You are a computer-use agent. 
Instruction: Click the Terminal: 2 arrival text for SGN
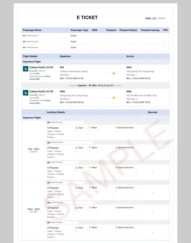pos(132,99)
